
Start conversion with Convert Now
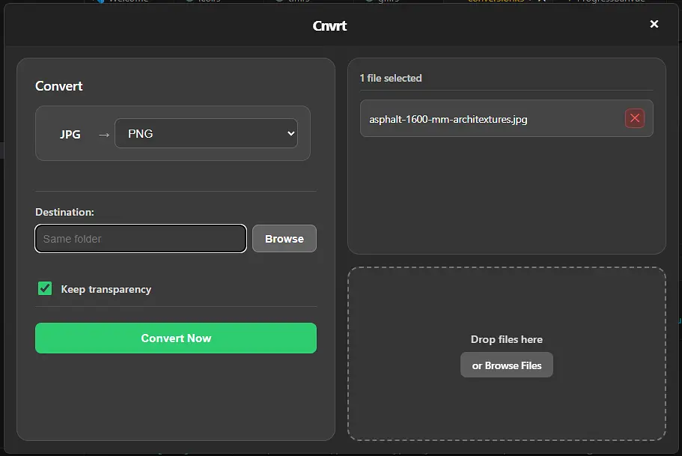175,338
